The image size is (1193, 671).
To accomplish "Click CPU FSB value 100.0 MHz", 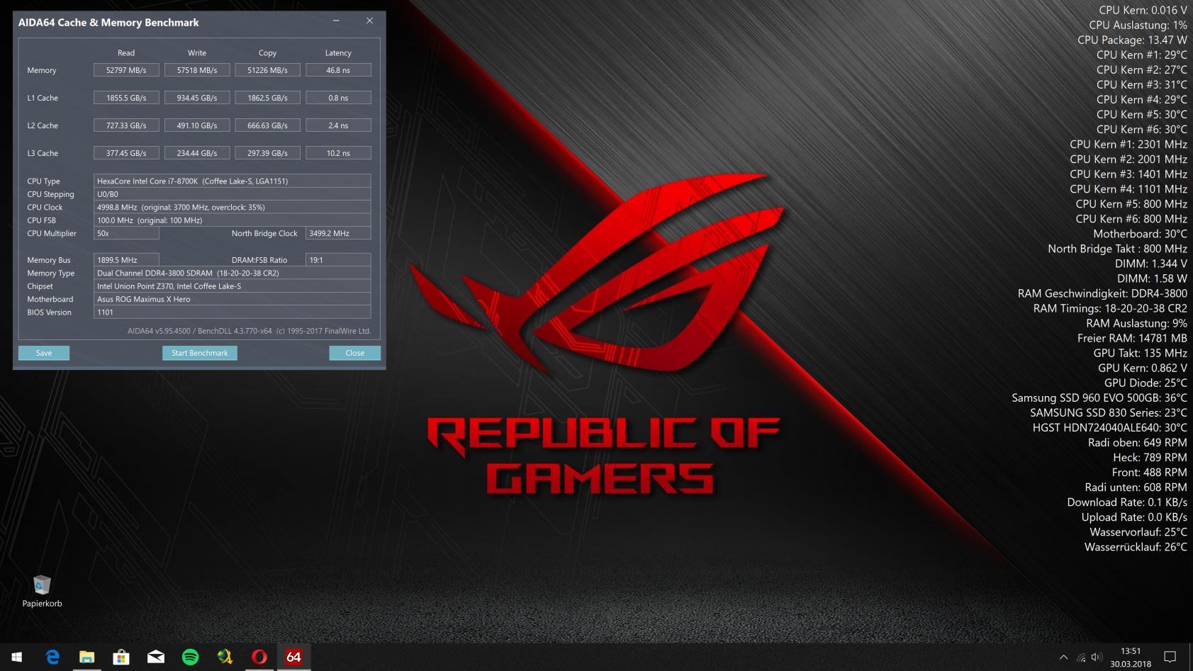I will click(x=232, y=220).
